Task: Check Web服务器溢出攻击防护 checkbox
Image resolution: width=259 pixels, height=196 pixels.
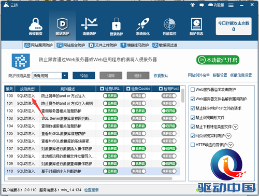Action: [x=193, y=90]
